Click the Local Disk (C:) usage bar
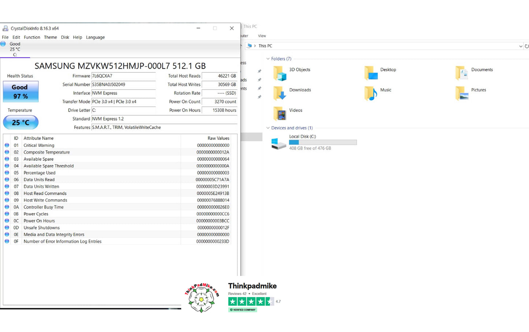This screenshot has height=332, width=529. point(323,143)
